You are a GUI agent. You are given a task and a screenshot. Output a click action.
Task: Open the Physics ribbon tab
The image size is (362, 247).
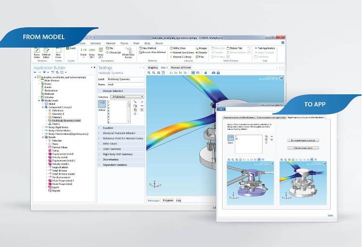click(124, 43)
